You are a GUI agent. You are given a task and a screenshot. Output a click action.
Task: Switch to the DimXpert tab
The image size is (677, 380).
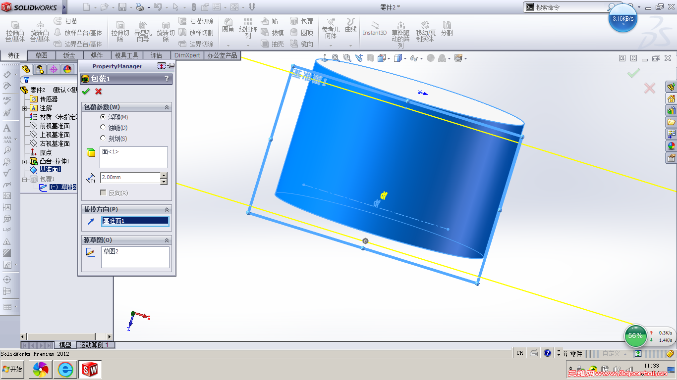click(x=187, y=55)
